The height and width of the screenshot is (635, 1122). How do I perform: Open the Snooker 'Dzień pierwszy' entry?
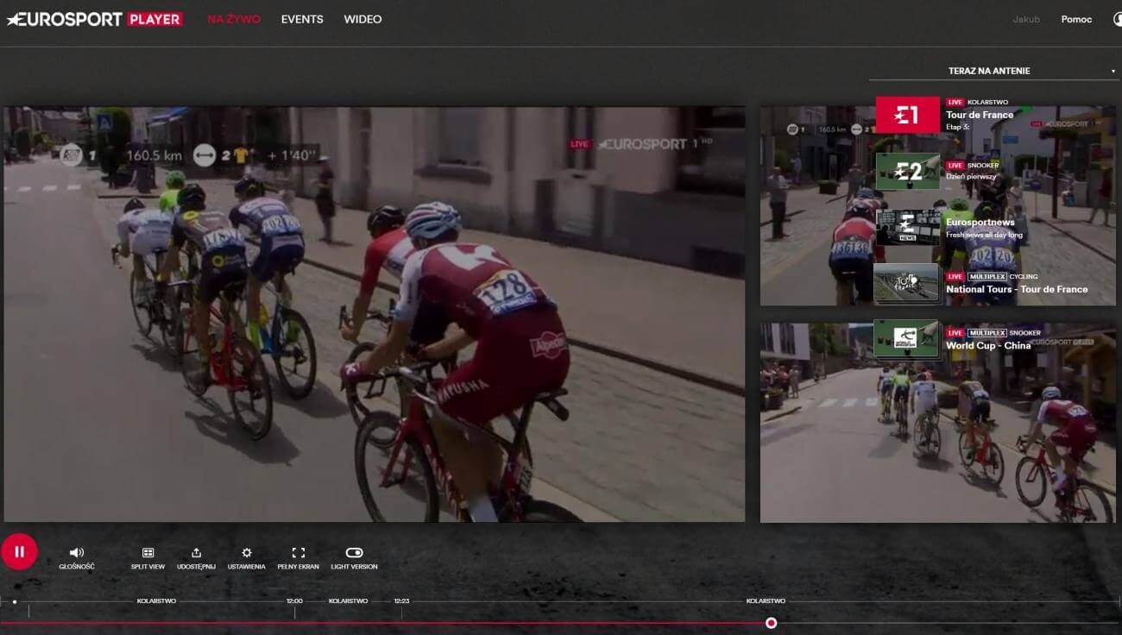tap(970, 177)
